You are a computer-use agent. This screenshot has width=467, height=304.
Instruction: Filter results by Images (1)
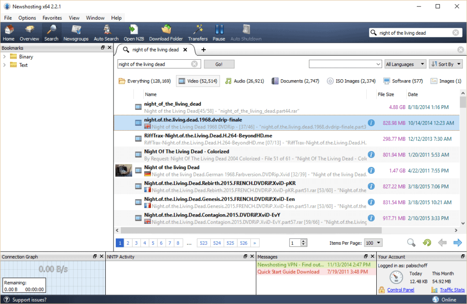coord(446,81)
